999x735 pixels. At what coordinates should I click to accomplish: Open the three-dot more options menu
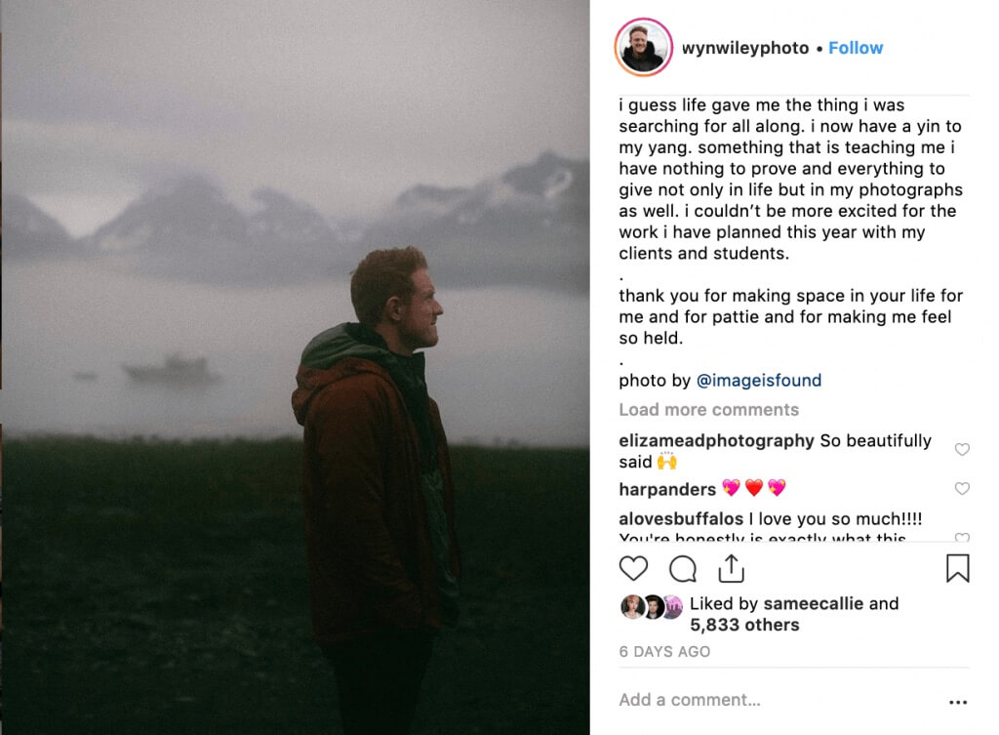pos(958,702)
